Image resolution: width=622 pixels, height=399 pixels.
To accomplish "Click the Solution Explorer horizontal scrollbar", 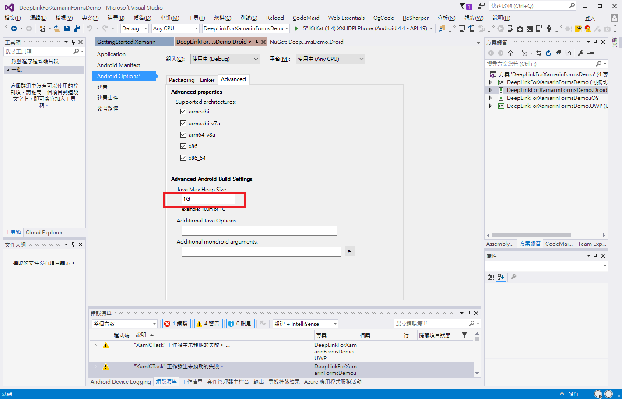I will [x=531, y=235].
